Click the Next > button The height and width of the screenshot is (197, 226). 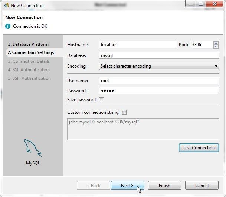(128, 186)
